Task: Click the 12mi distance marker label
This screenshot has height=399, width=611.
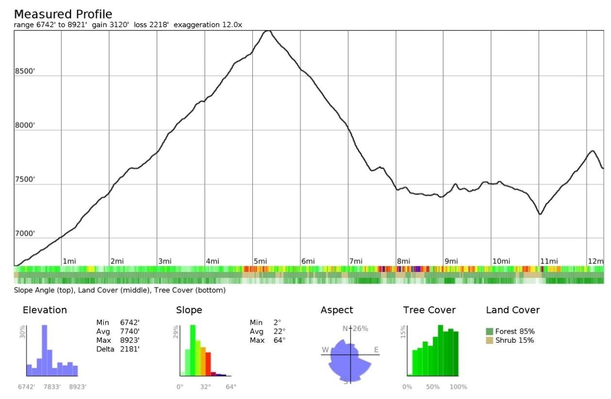Action: (x=596, y=261)
